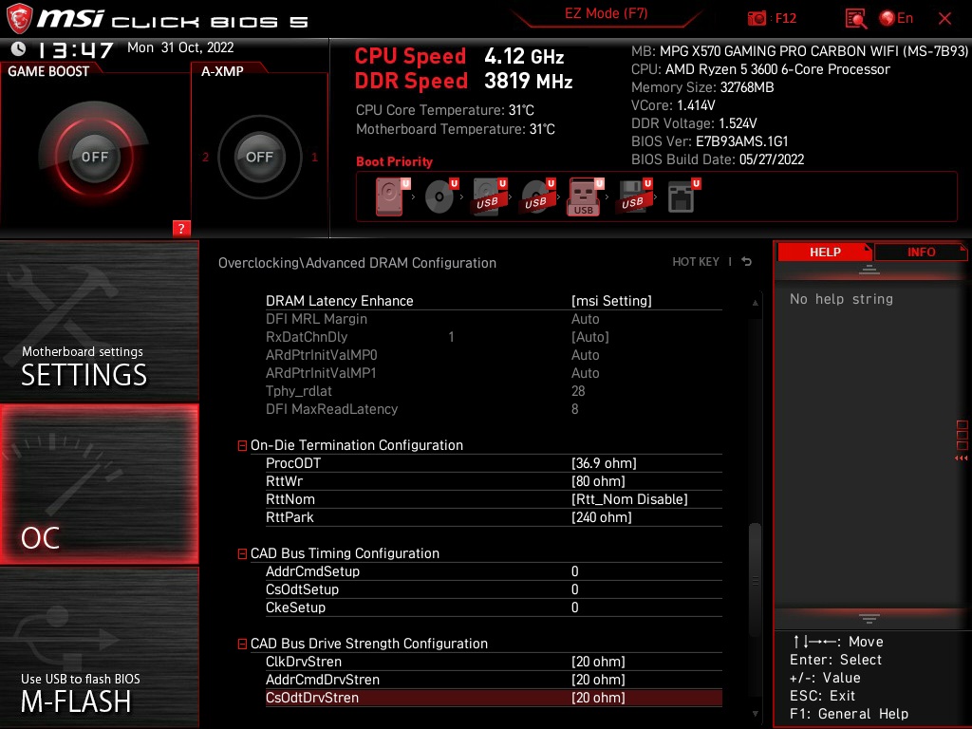The width and height of the screenshot is (972, 729).
Task: Click the red side-panel arrows at right edge
Action: (961, 458)
